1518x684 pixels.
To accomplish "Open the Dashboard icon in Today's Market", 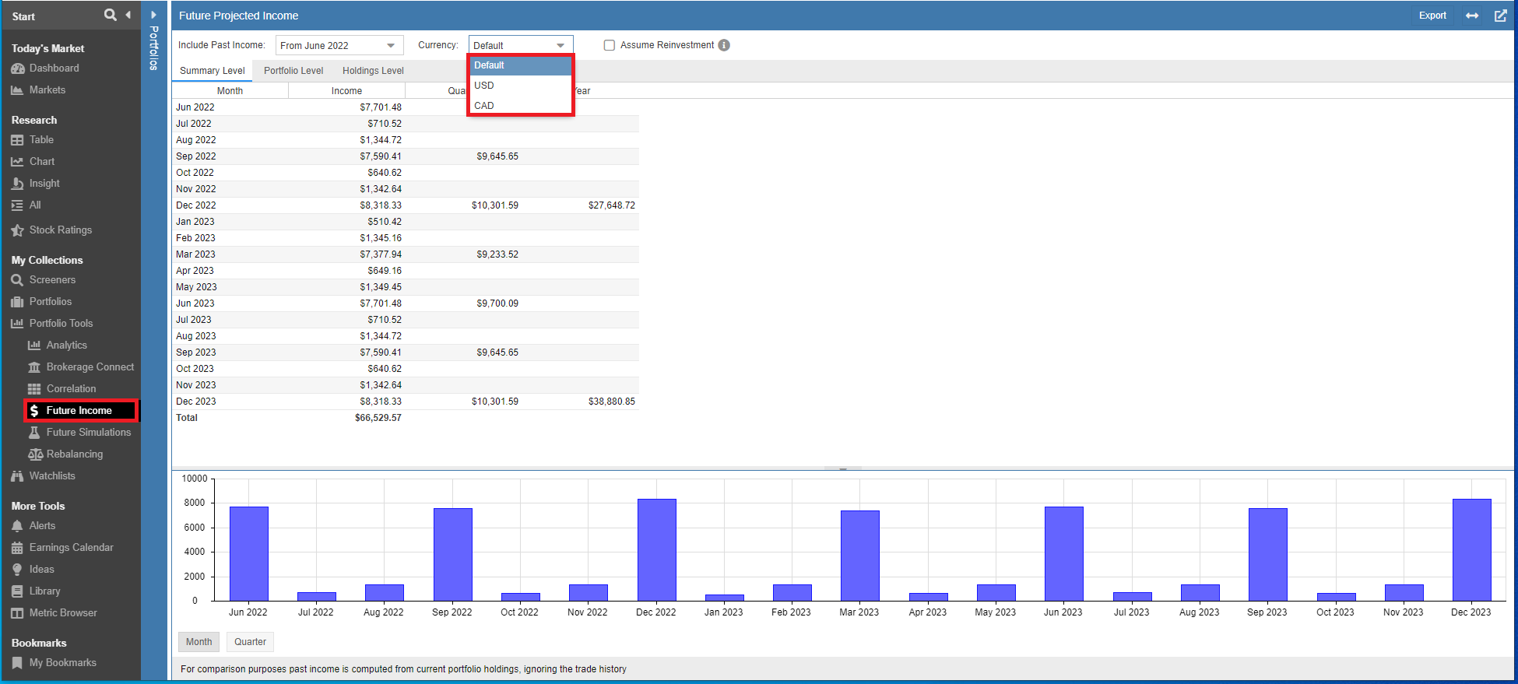I will pyautogui.click(x=17, y=68).
